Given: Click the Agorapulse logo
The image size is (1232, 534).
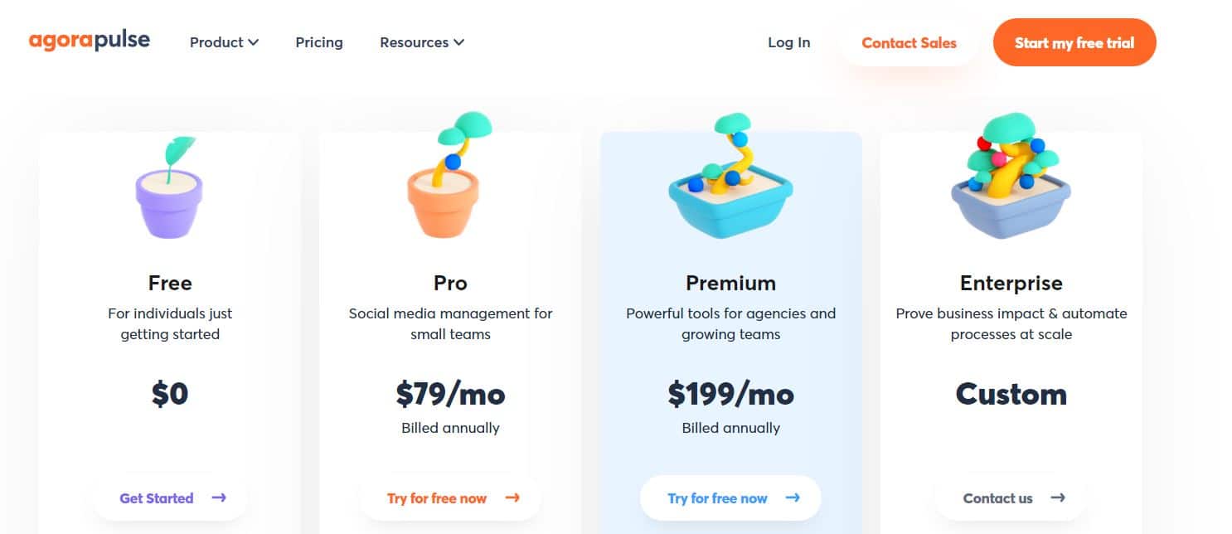Looking at the screenshot, I should point(90,41).
